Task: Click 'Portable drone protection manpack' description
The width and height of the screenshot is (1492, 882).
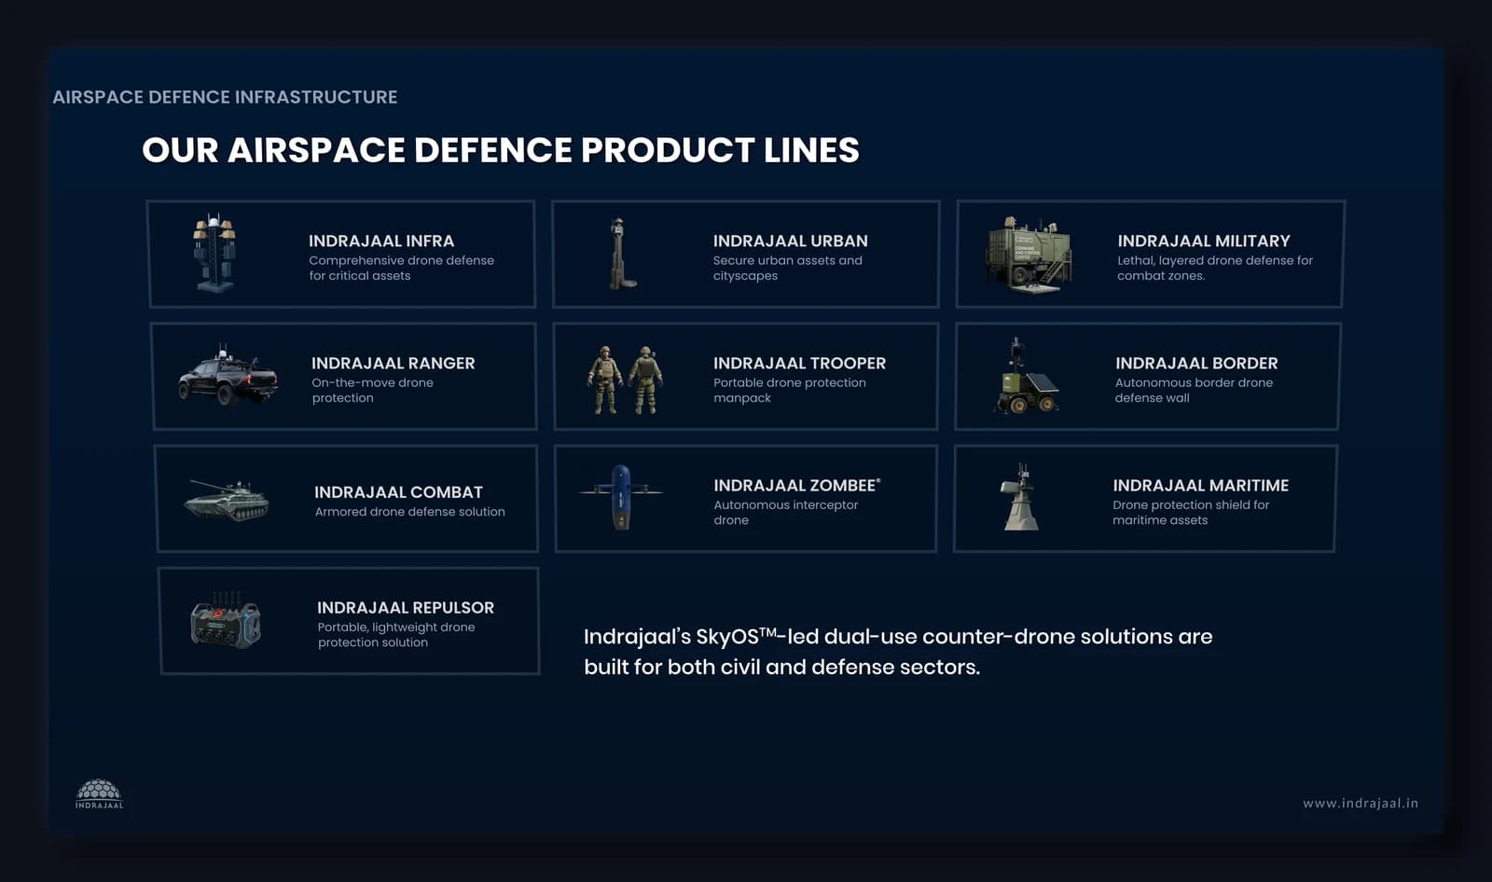Action: pyautogui.click(x=790, y=390)
